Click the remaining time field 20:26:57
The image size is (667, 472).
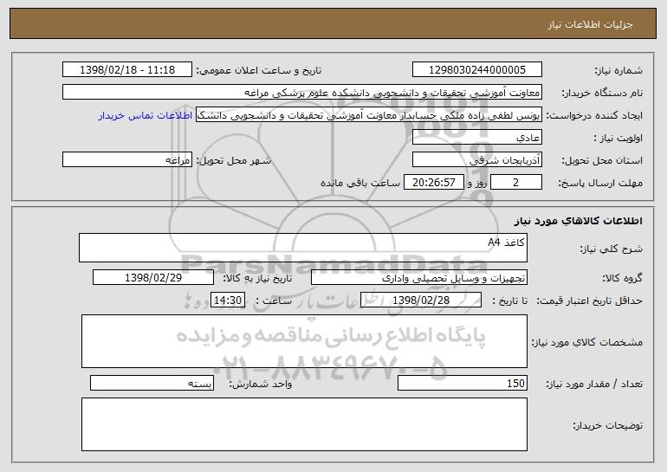coord(433,183)
